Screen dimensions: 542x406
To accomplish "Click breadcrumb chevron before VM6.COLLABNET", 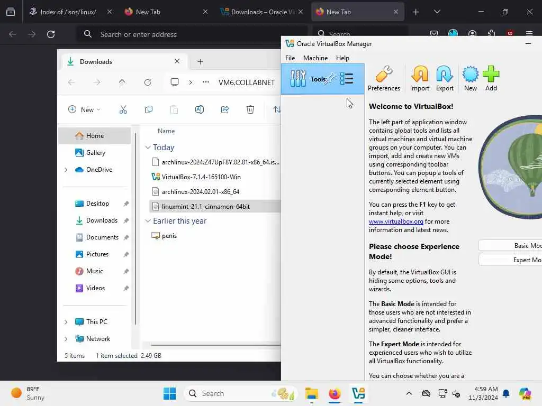I will tap(191, 82).
